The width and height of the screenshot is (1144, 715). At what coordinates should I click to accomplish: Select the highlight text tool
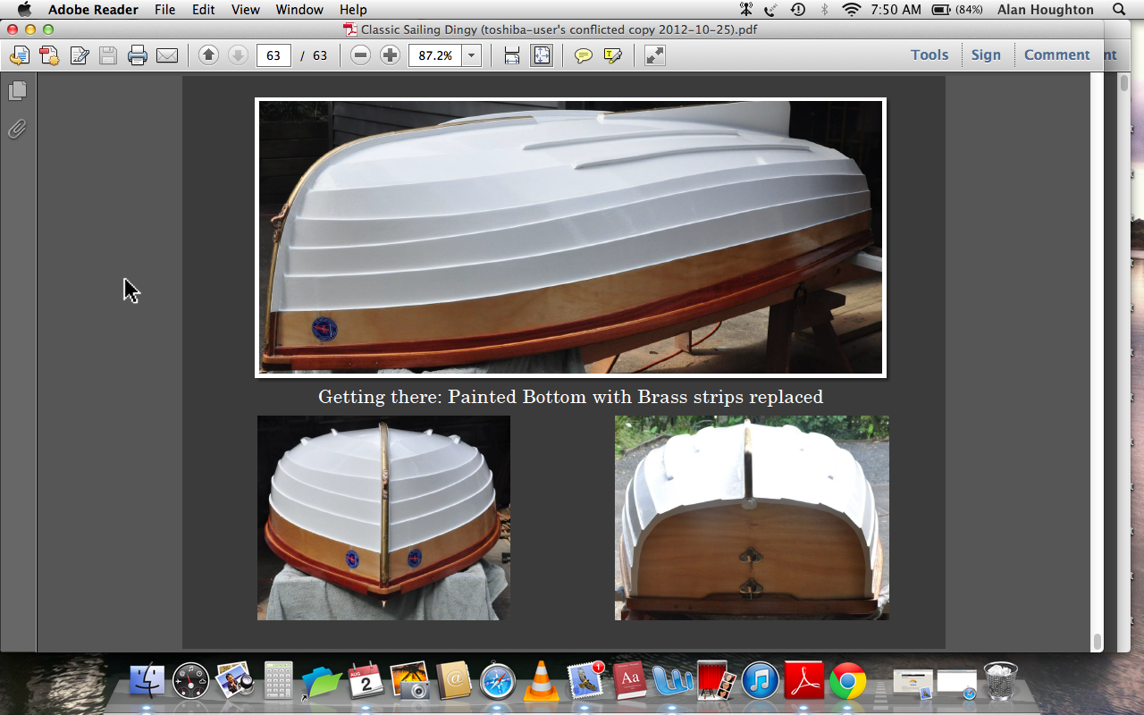click(x=612, y=55)
